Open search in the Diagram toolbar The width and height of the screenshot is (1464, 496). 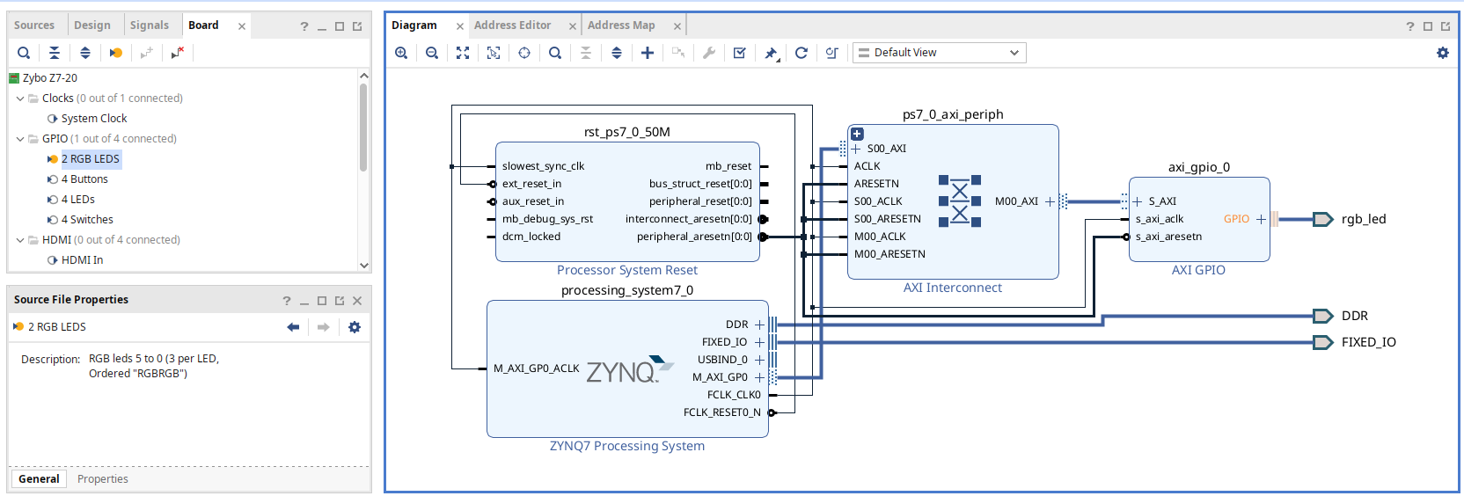(x=555, y=53)
